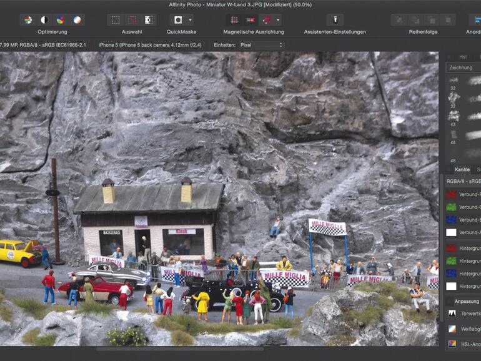Click the Select All dashed rectangle icon
Image resolution: width=481 pixels, height=361 pixels.
(116, 20)
